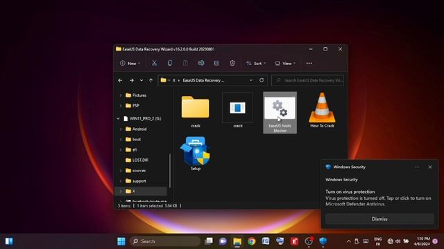This screenshot has height=249, width=444.
Task: Open the Sort options dropdown
Action: point(256,63)
